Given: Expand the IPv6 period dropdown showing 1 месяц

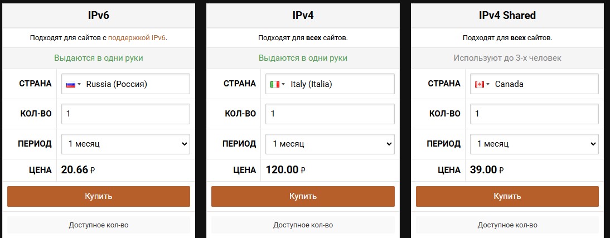Looking at the screenshot, I should 125,144.
